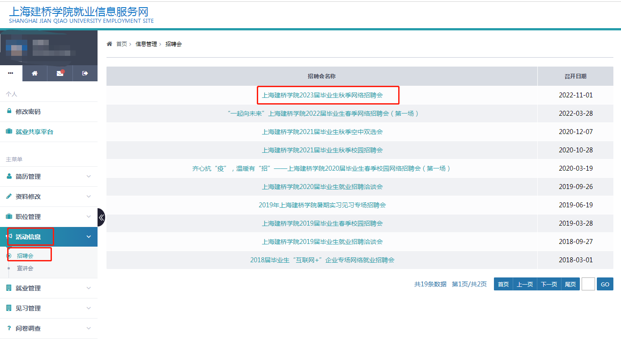Image resolution: width=621 pixels, height=340 pixels.
Task: Select the ellipsis menu tab above the sidebar
Action: (11, 72)
